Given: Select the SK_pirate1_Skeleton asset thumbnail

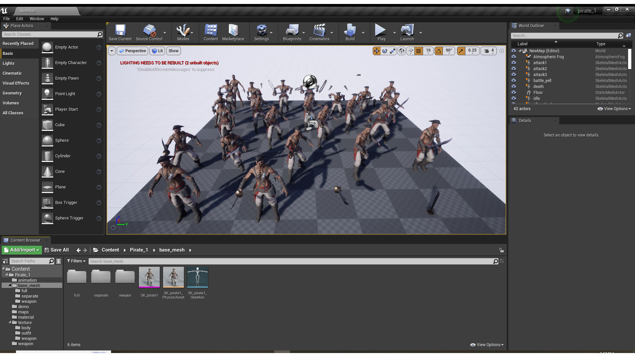Looking at the screenshot, I should pyautogui.click(x=197, y=278).
